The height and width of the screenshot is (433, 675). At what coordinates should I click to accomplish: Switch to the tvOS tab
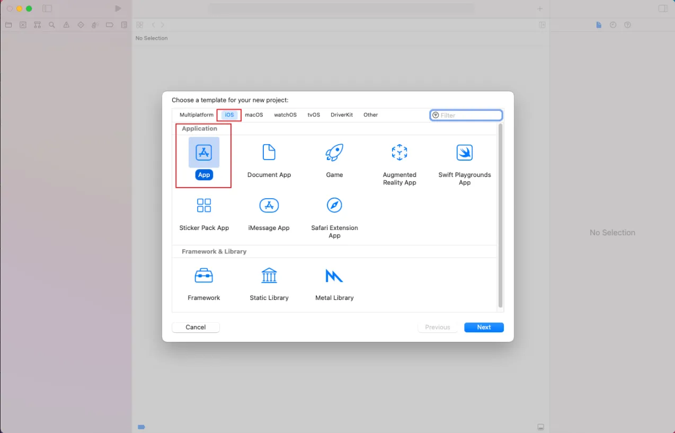click(314, 114)
